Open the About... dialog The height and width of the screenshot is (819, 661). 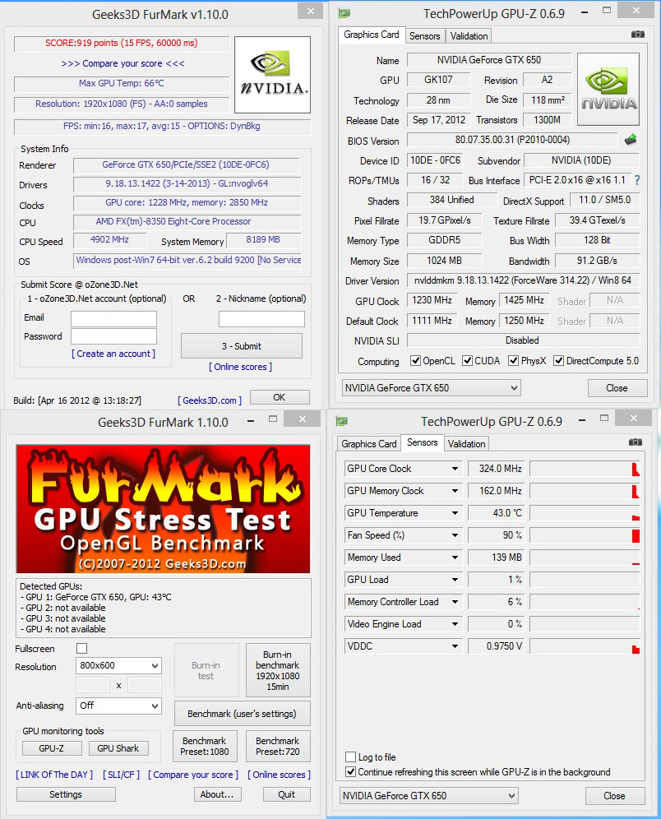[x=217, y=794]
